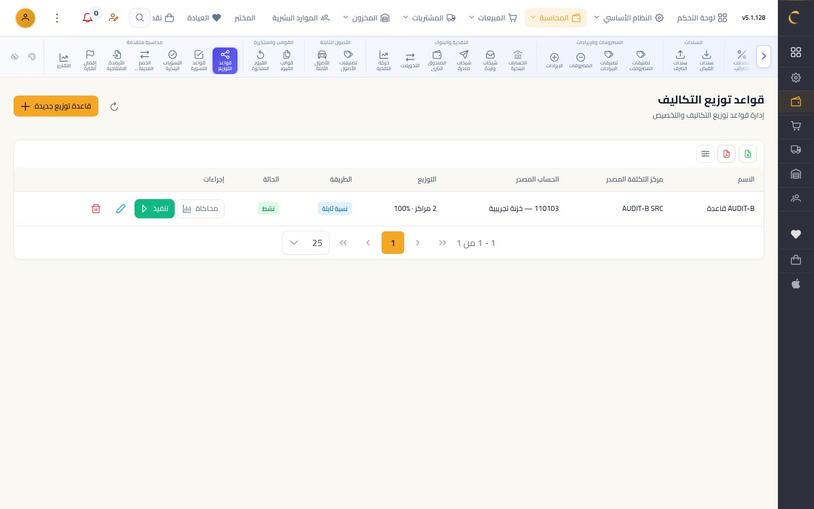Delete the AUDIT-B rule
The width and height of the screenshot is (814, 509).
(x=96, y=209)
